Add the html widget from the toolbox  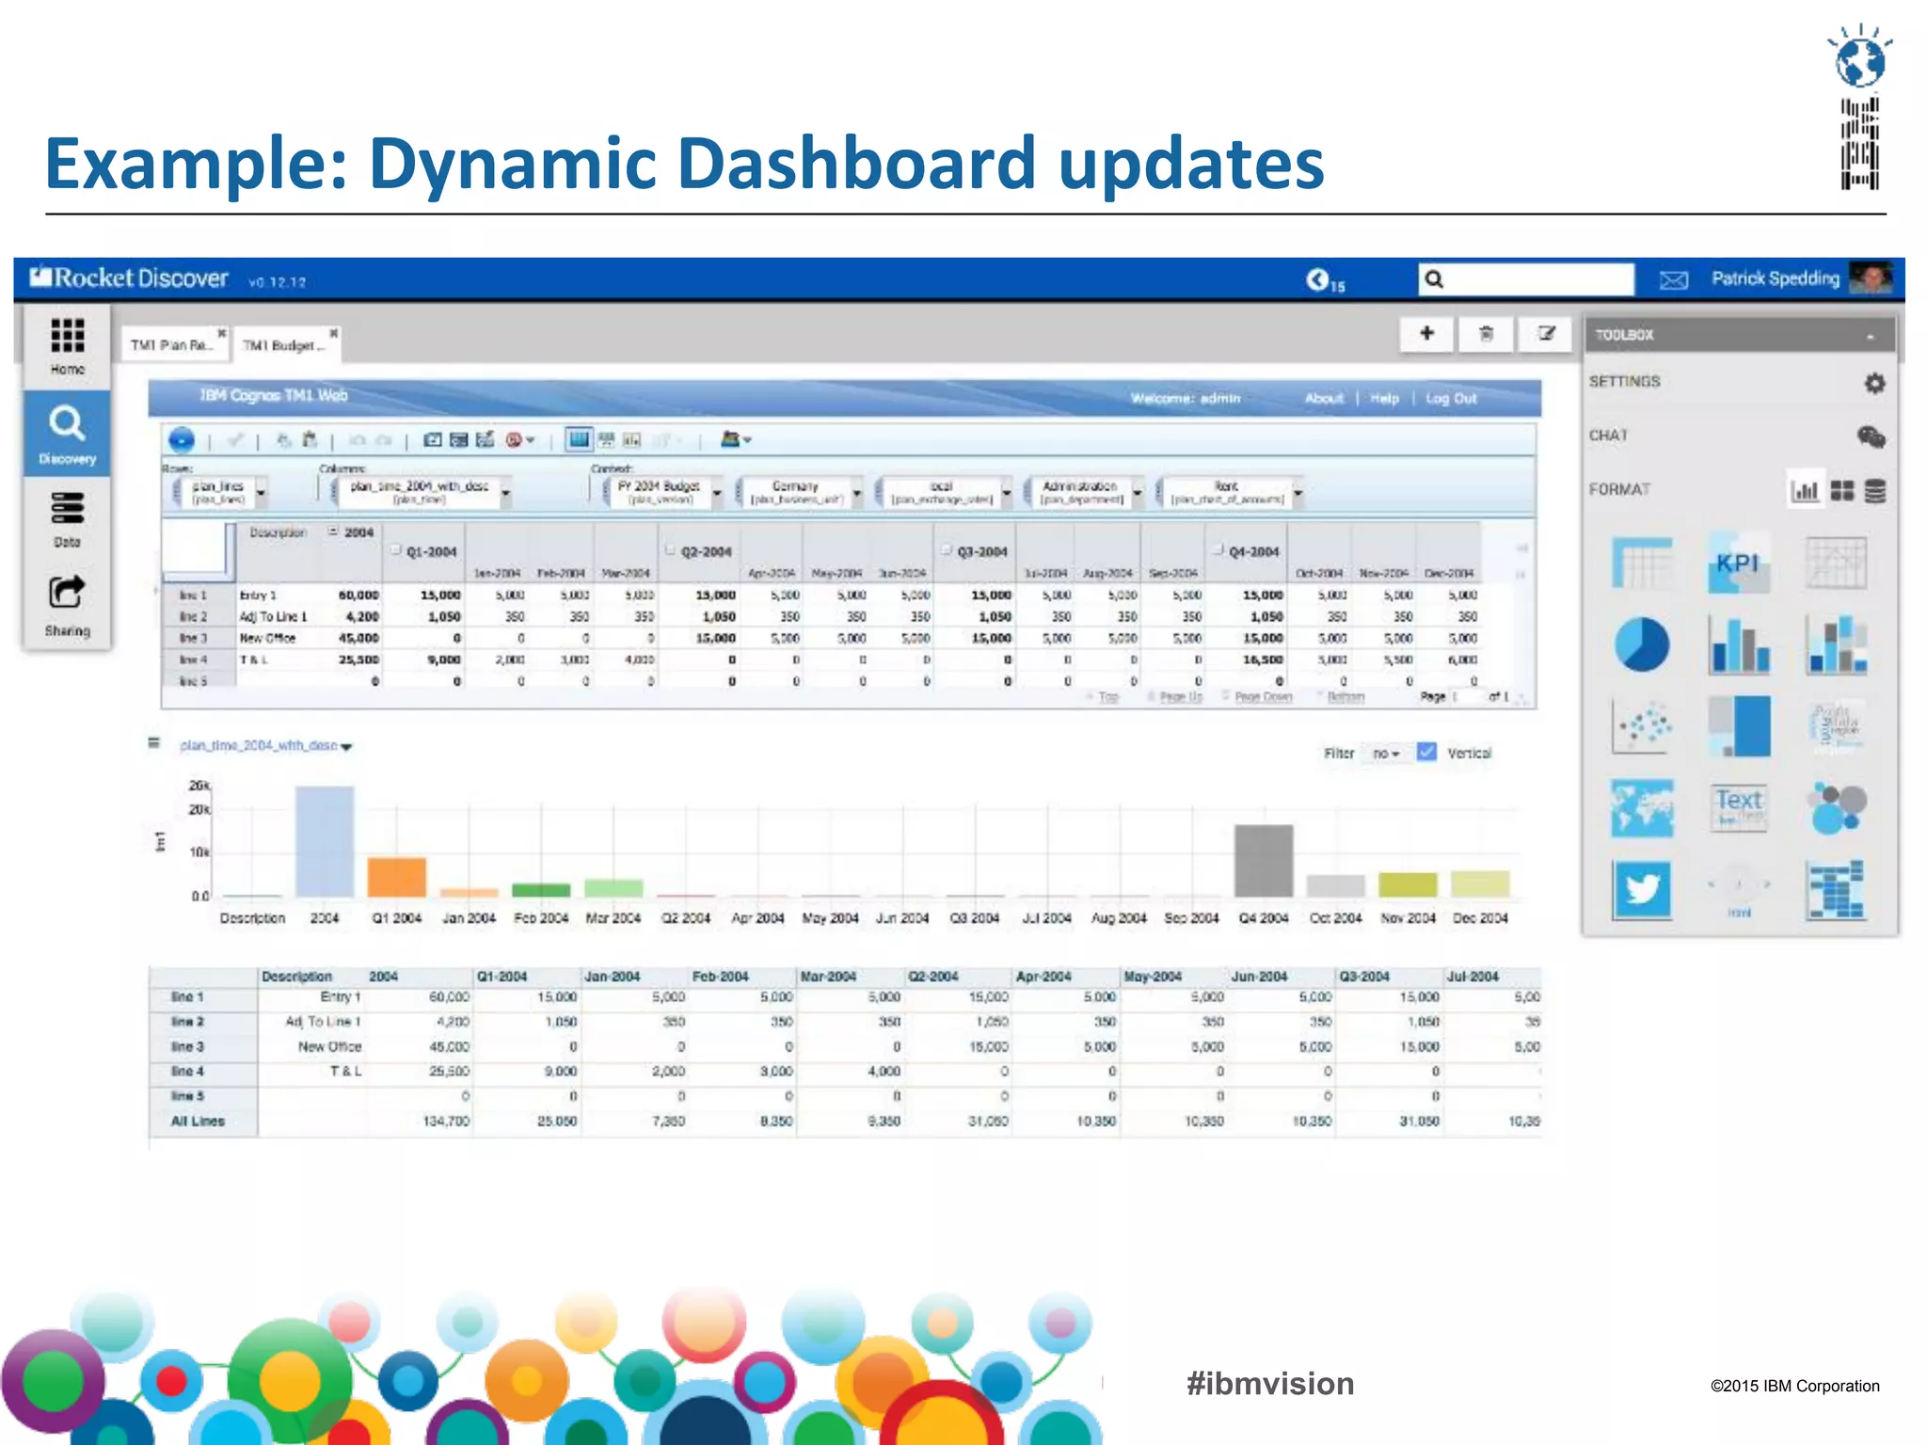[x=1738, y=891]
